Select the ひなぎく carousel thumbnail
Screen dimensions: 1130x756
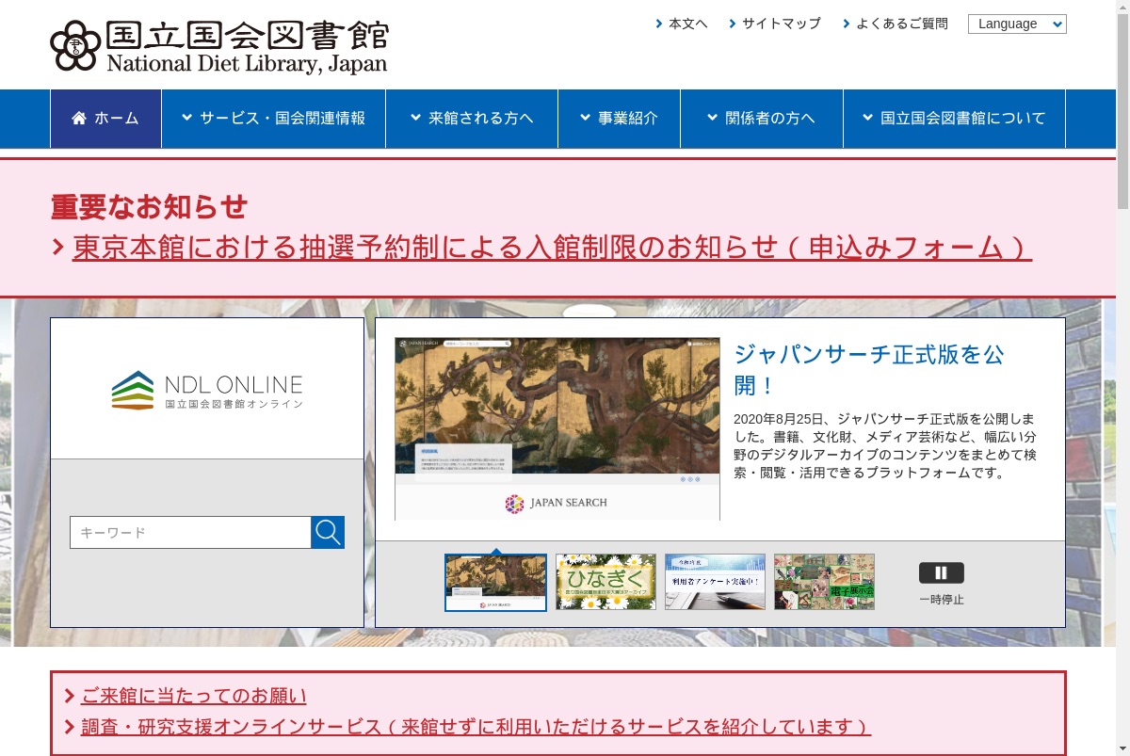coord(605,582)
